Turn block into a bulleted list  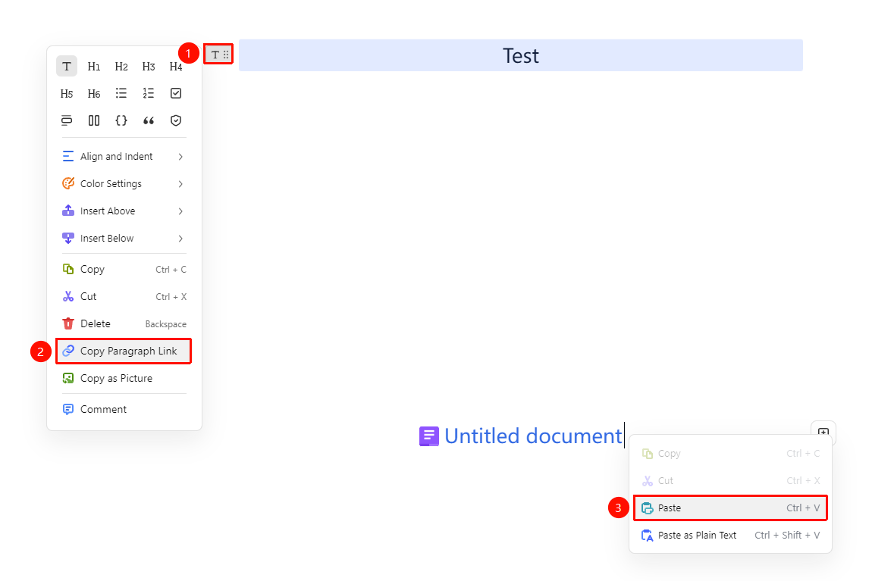(x=121, y=93)
